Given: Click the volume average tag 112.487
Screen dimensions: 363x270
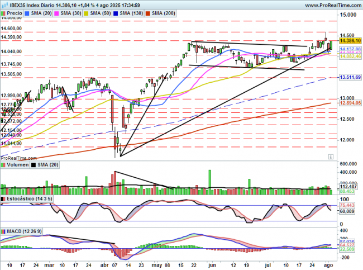Looking at the screenshot, I should coord(348,187).
